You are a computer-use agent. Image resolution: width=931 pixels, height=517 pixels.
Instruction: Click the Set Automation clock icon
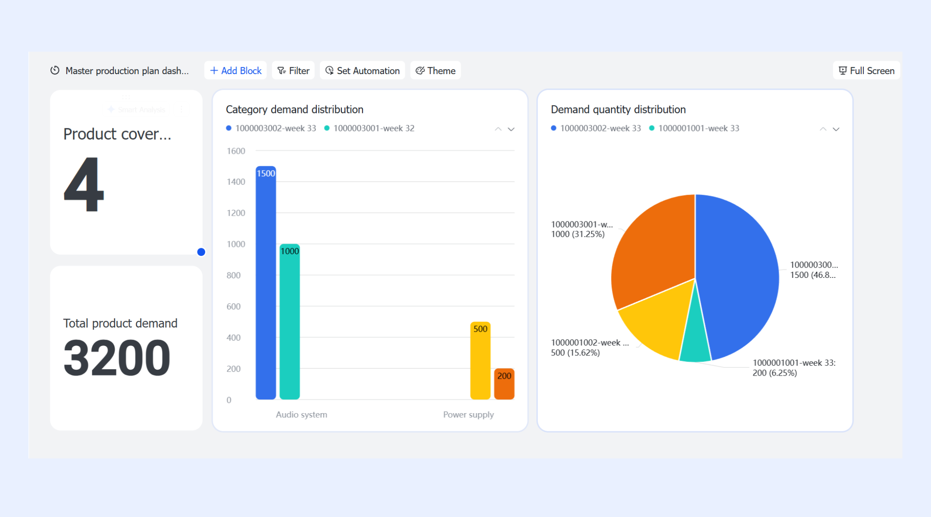point(329,71)
